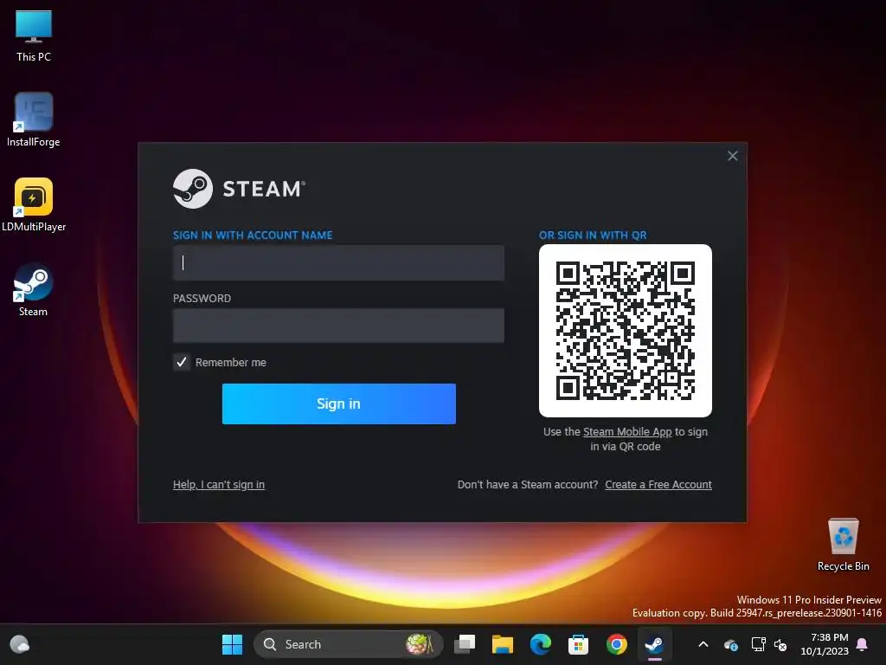Open Task View from the taskbar
886x665 pixels.
pos(465,644)
